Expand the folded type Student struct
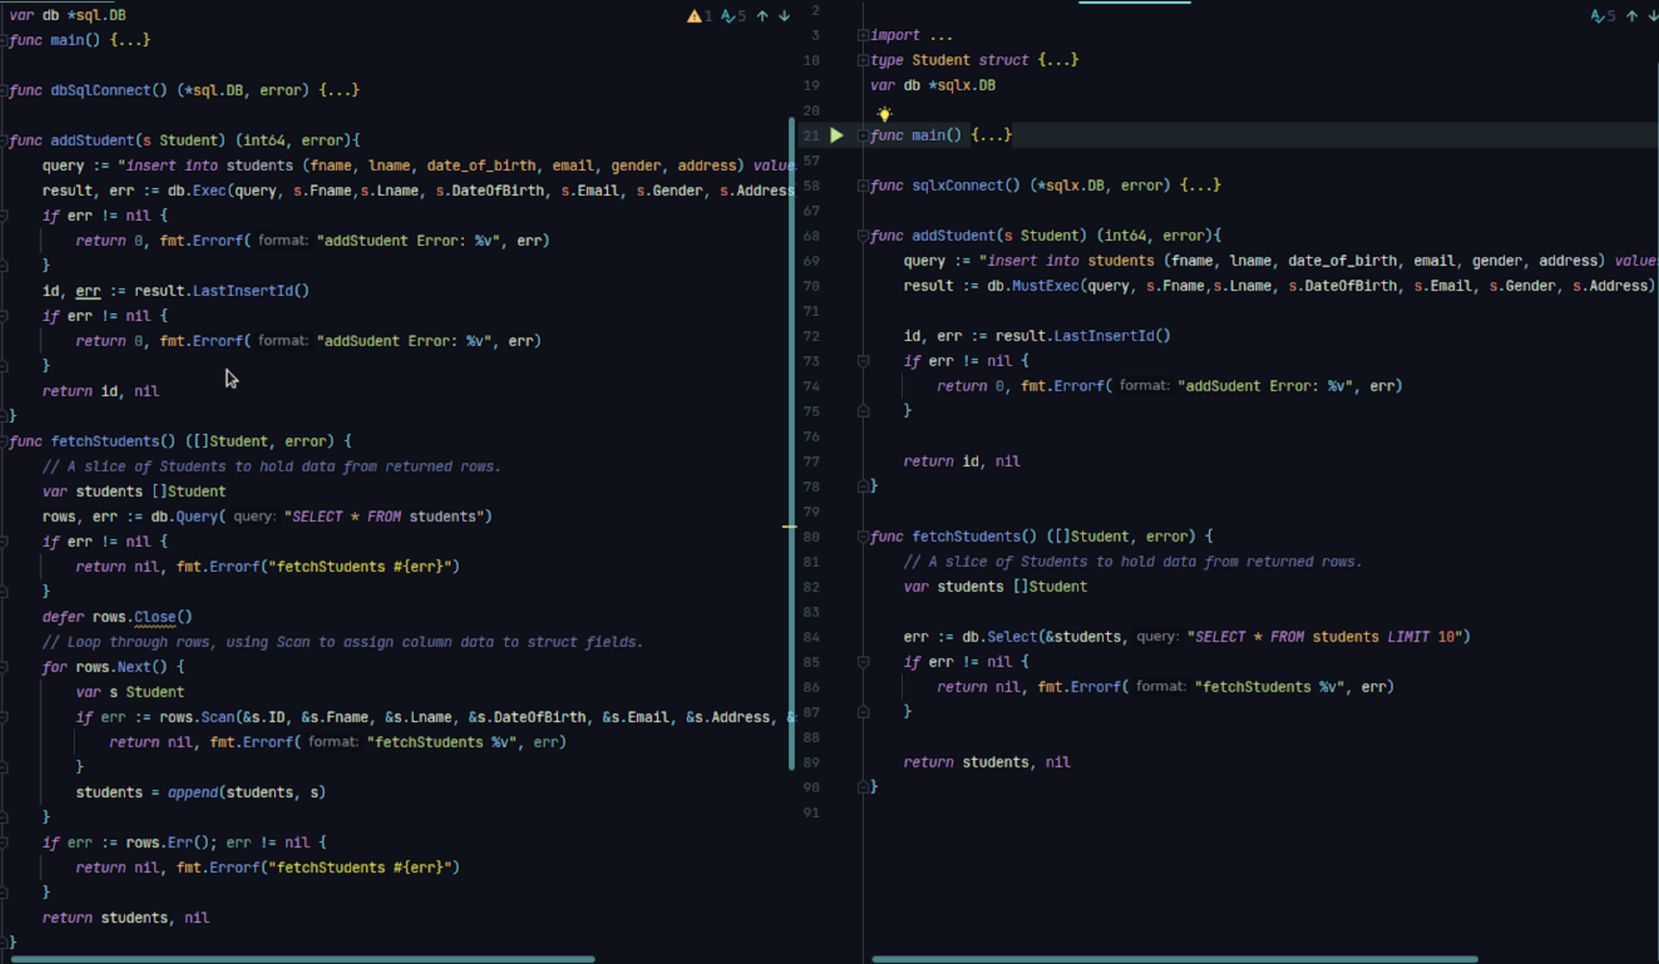 863,60
